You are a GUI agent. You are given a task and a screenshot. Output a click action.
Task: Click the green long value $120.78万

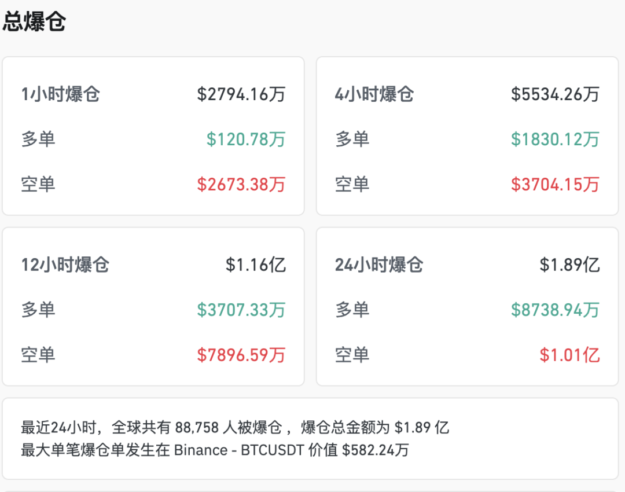pos(246,139)
